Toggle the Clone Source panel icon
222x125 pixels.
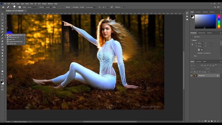coord(20,7)
